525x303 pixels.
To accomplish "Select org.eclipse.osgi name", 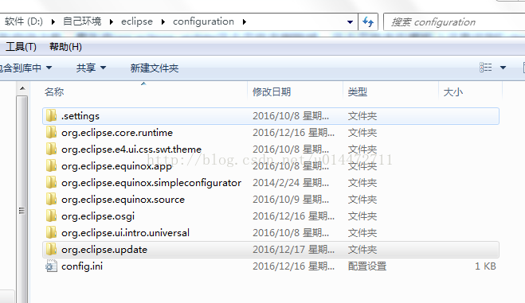I will pos(98,216).
